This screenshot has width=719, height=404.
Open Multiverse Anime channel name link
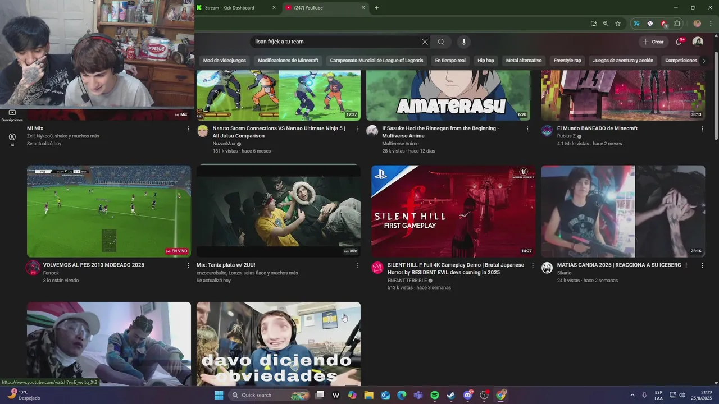401,144
